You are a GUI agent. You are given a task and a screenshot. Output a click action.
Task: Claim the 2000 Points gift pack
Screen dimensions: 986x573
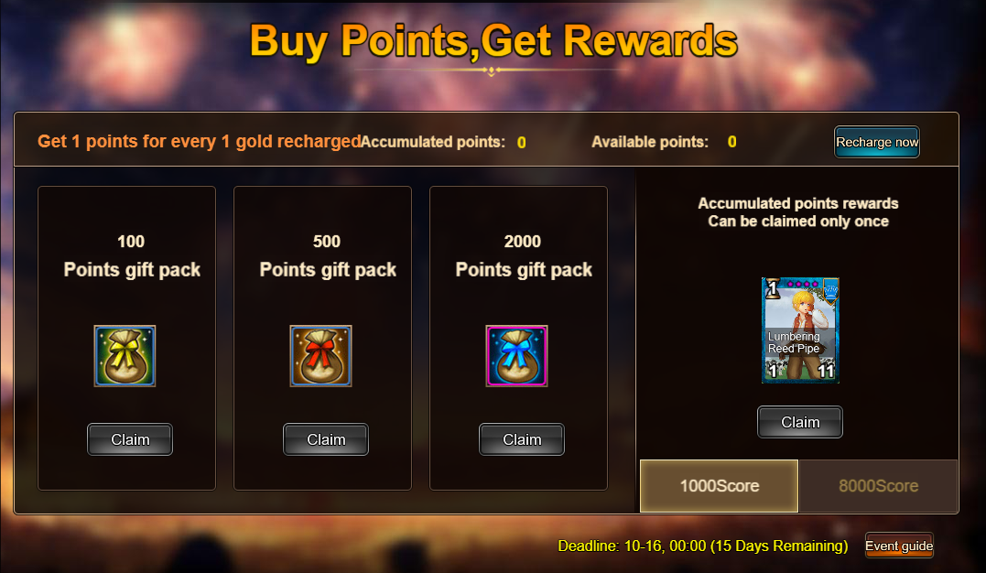coord(522,439)
